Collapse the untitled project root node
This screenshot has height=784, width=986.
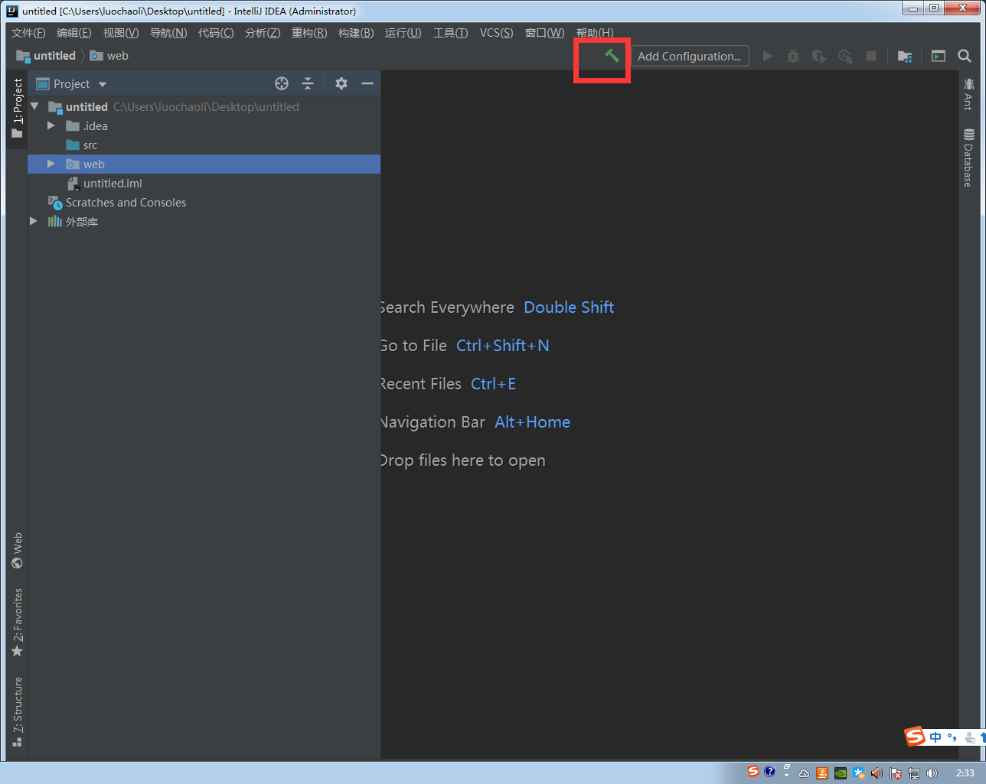click(x=33, y=107)
